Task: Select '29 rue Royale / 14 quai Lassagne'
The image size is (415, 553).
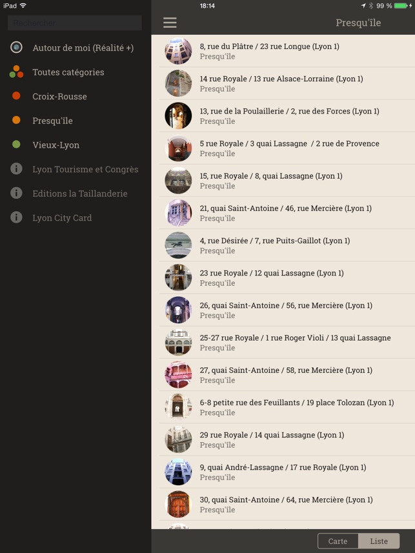Action: (272, 435)
